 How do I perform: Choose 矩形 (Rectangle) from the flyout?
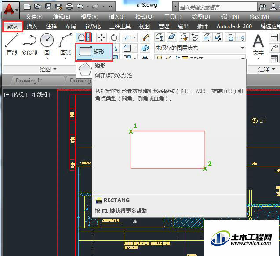94,52
